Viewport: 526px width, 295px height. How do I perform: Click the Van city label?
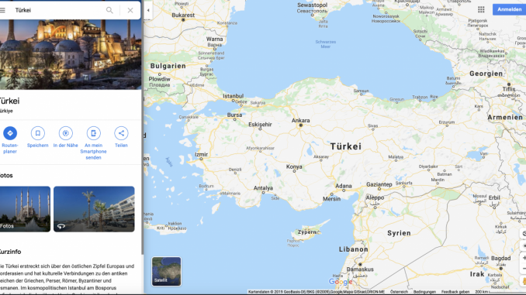coord(484,154)
